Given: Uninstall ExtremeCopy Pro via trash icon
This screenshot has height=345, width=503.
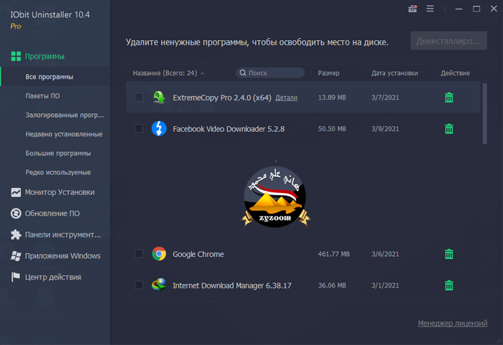Looking at the screenshot, I should coord(449,98).
